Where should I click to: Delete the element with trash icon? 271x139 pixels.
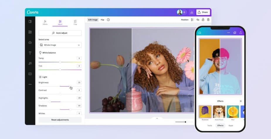[208, 20]
